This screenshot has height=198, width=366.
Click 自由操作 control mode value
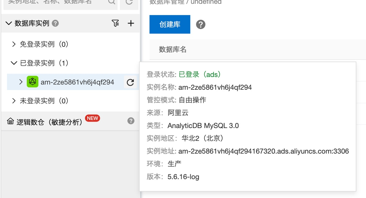[192, 100]
